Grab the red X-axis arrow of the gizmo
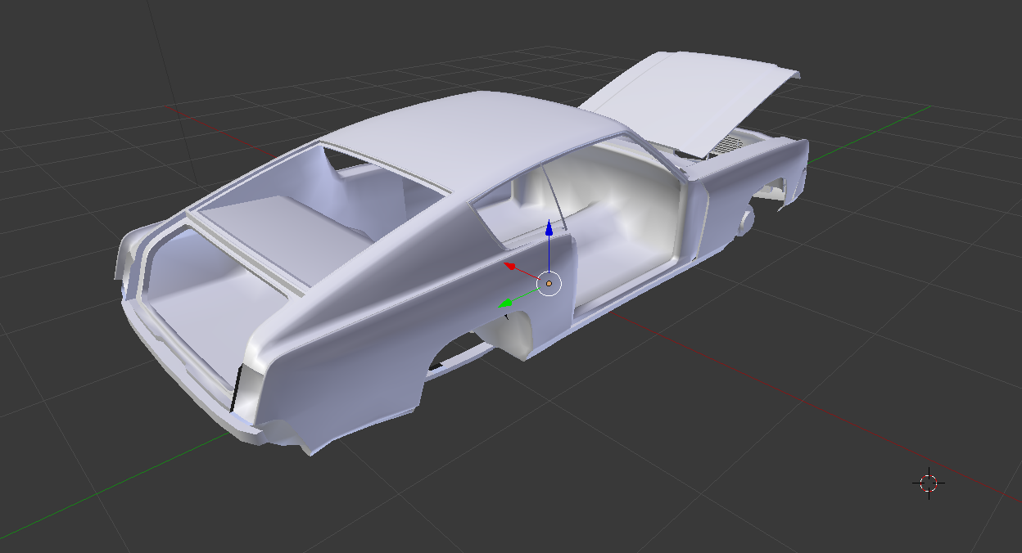 (510, 266)
